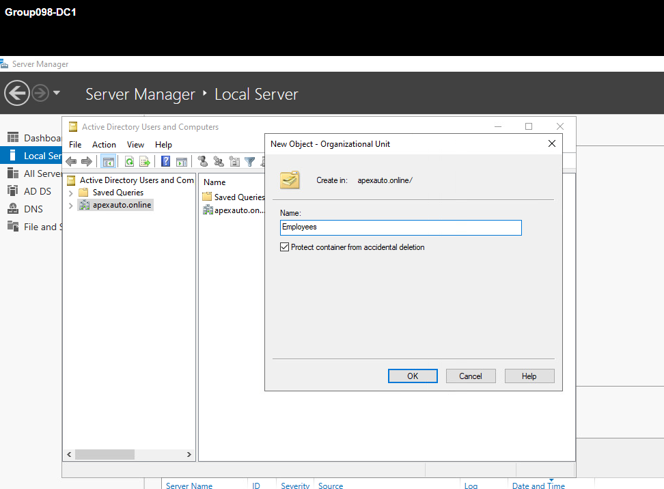This screenshot has height=489, width=664.
Task: Click the Back arrow in ADUC toolbar
Action: [x=71, y=161]
